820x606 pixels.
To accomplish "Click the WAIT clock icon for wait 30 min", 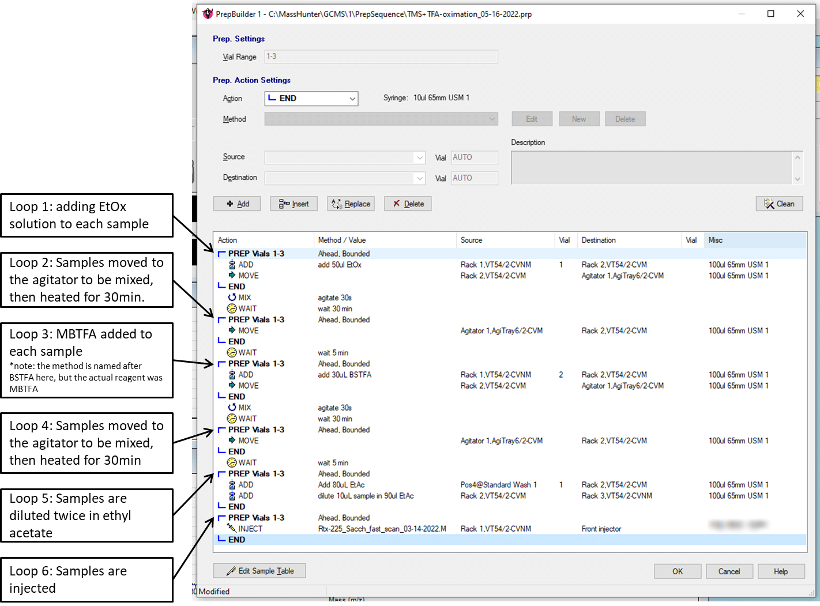I will point(232,308).
